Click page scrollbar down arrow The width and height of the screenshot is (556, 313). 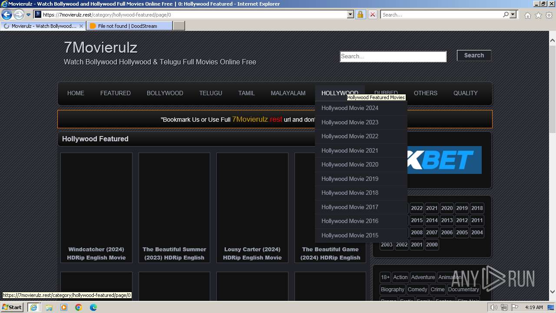pos(553,292)
